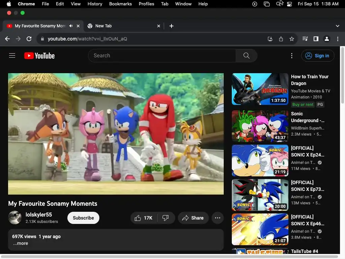Image resolution: width=345 pixels, height=259 pixels.
Task: Share this page from address bar
Action: (281, 39)
